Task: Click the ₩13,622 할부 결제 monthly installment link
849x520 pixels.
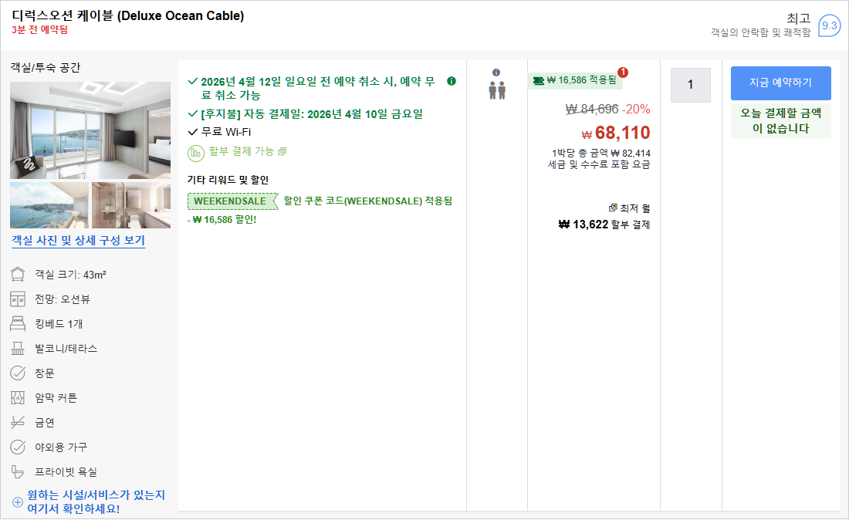Action: pyautogui.click(x=604, y=225)
